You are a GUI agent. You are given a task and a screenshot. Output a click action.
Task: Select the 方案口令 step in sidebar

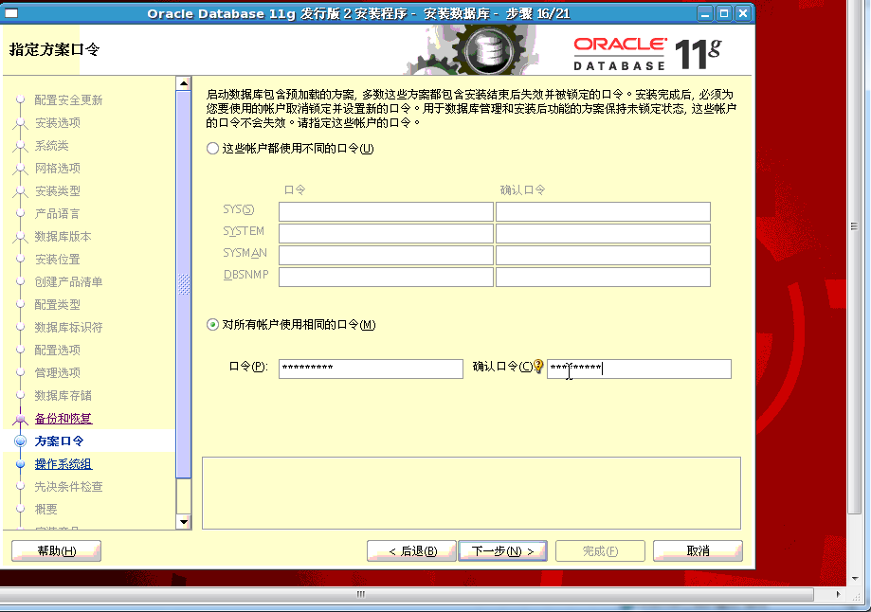59,441
